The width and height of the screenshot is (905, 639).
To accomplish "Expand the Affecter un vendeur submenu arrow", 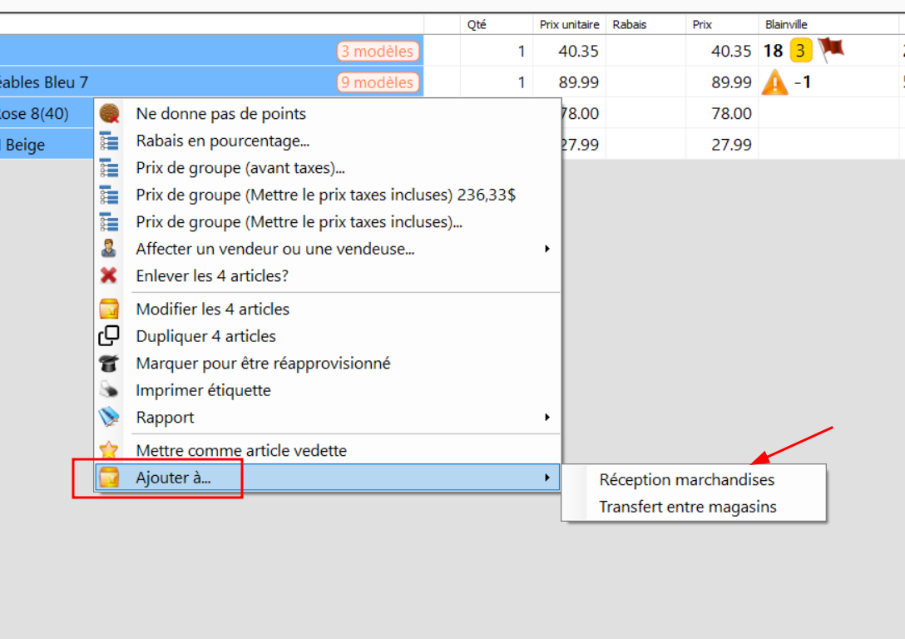I will coord(546,249).
